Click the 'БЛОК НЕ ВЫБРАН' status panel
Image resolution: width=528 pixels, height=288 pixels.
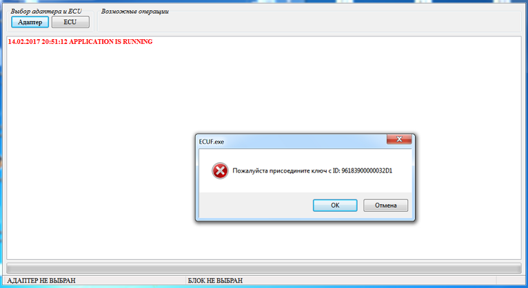pyautogui.click(x=341, y=280)
